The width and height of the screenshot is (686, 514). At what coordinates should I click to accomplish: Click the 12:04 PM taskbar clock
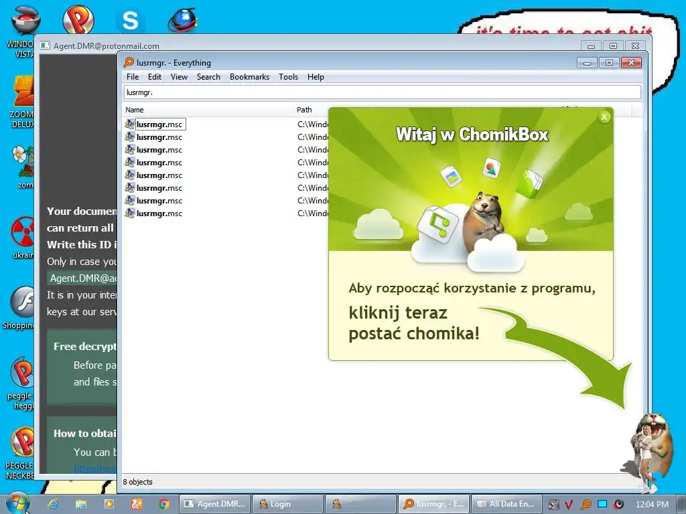pyautogui.click(x=652, y=505)
